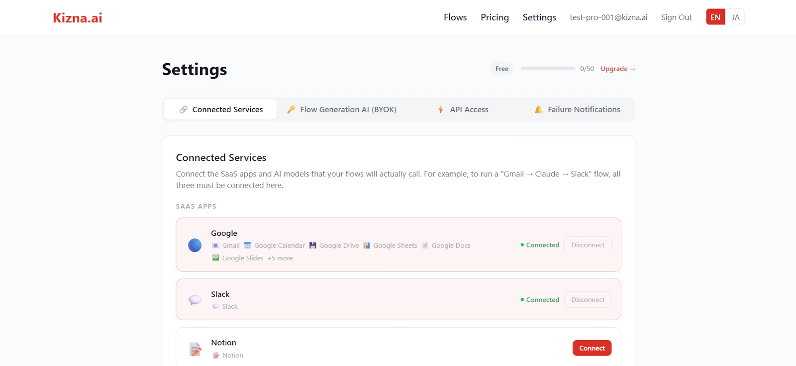Open the API Access tab
This screenshot has height=366, width=796.
[x=463, y=109]
